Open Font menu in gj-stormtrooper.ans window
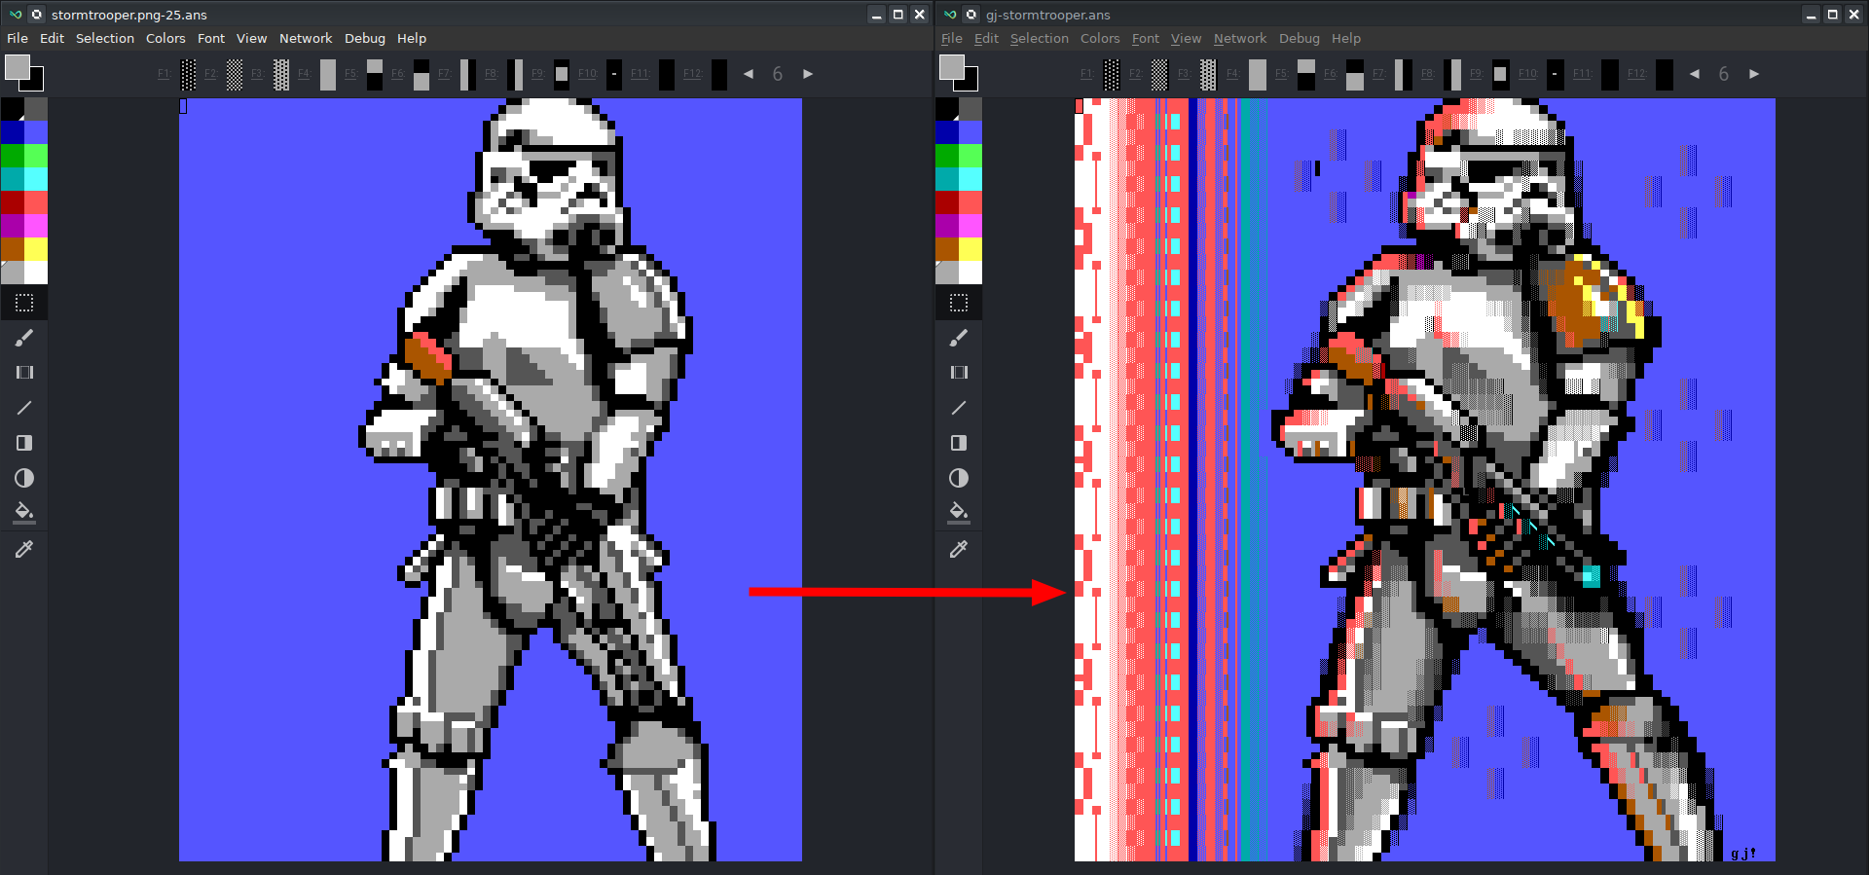Screen dimensions: 1869x875 pyautogui.click(x=1146, y=38)
